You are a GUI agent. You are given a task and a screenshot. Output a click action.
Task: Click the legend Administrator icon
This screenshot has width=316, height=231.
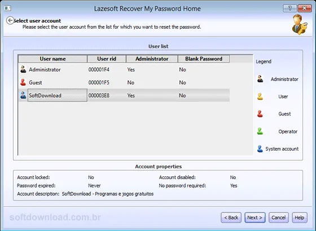(x=260, y=79)
